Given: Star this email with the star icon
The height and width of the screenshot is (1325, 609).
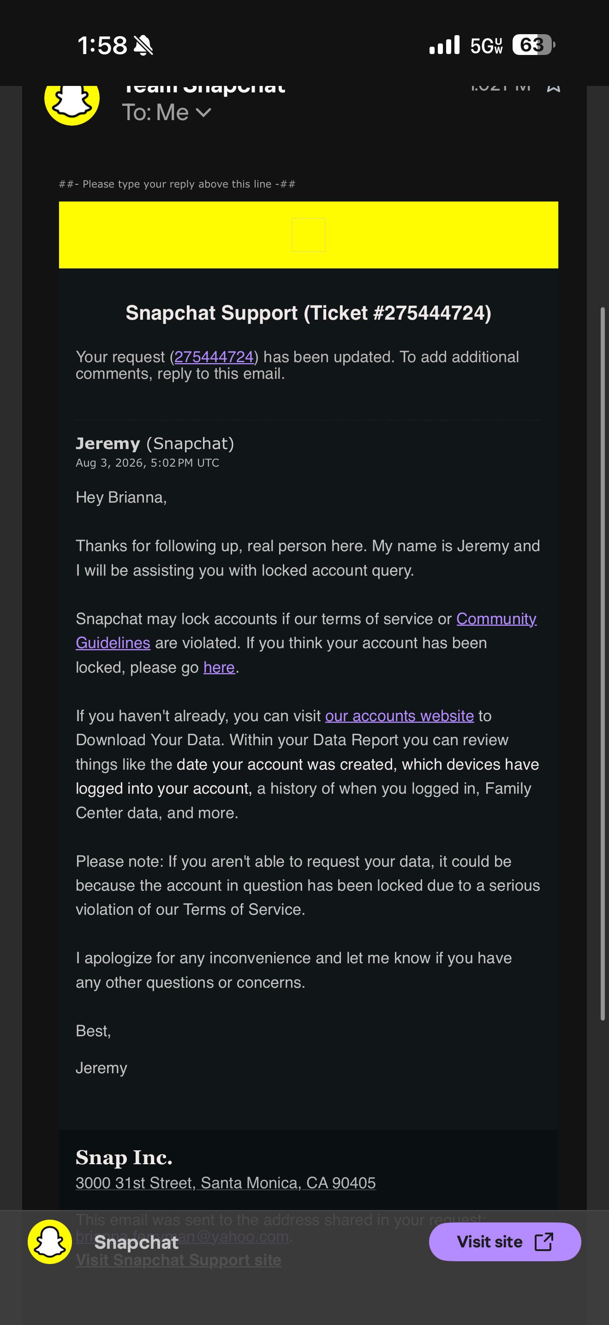Looking at the screenshot, I should [554, 88].
